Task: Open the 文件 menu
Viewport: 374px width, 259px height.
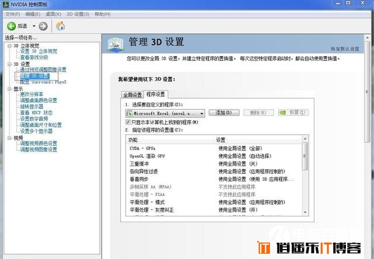Action: [x=13, y=13]
